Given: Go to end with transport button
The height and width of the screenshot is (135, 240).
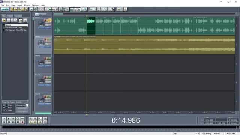Looking at the screenshot, I should 18,122.
